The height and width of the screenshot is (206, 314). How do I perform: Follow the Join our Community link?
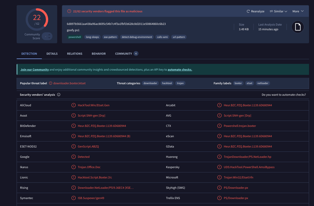(x=35, y=70)
